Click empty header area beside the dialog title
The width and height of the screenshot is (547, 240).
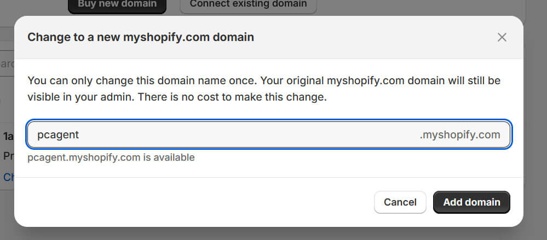click(x=372, y=37)
